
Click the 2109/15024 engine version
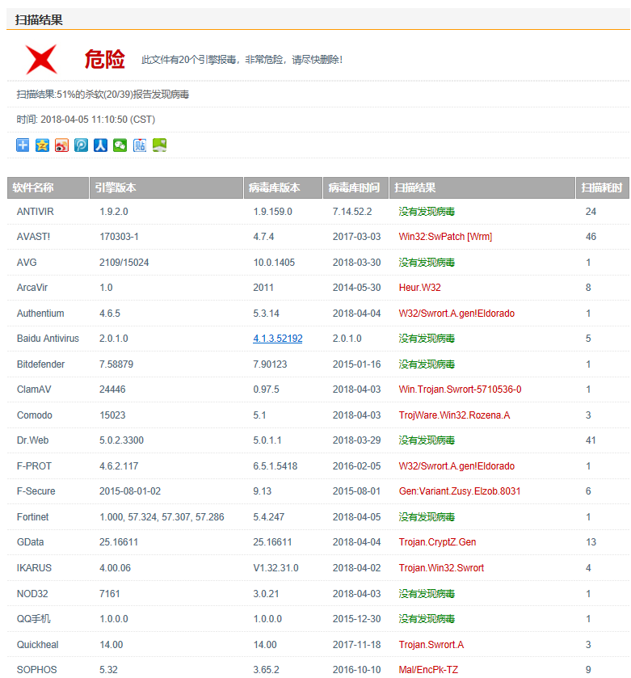pyautogui.click(x=124, y=263)
